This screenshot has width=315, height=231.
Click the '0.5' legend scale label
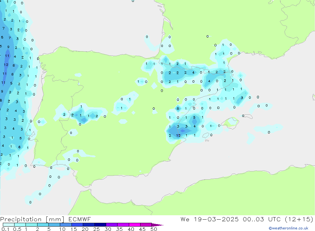click(x=17, y=229)
